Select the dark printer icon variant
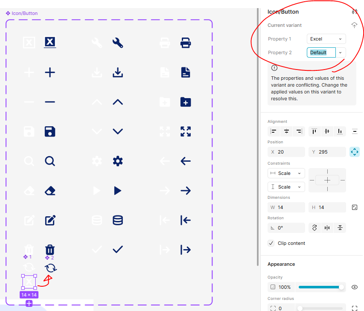Viewport: 364px width, 311px height. click(x=186, y=43)
